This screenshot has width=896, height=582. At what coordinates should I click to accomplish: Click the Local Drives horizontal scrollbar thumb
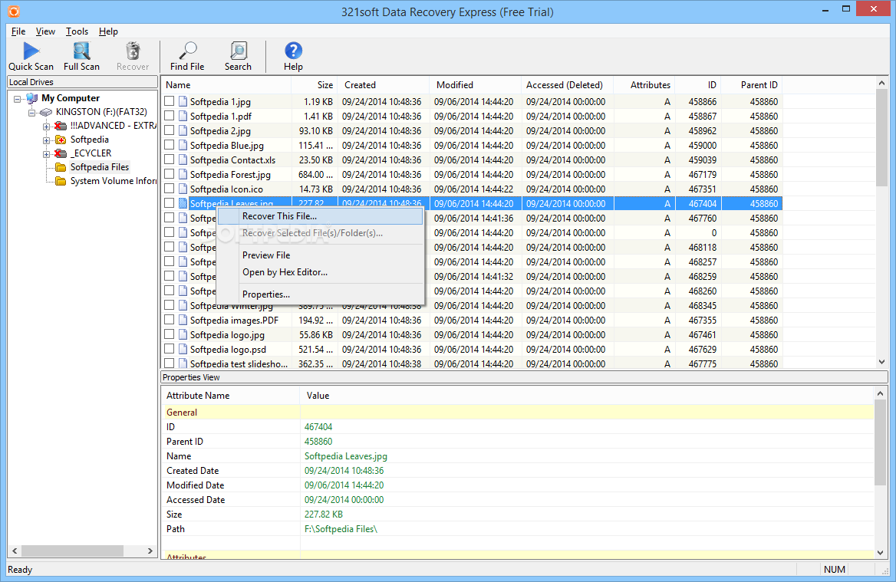point(72,551)
